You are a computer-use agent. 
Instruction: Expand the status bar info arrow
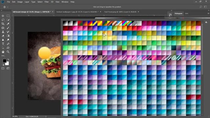(46, 117)
